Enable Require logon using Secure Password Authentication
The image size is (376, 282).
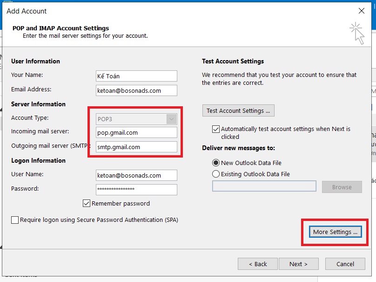tap(15, 220)
